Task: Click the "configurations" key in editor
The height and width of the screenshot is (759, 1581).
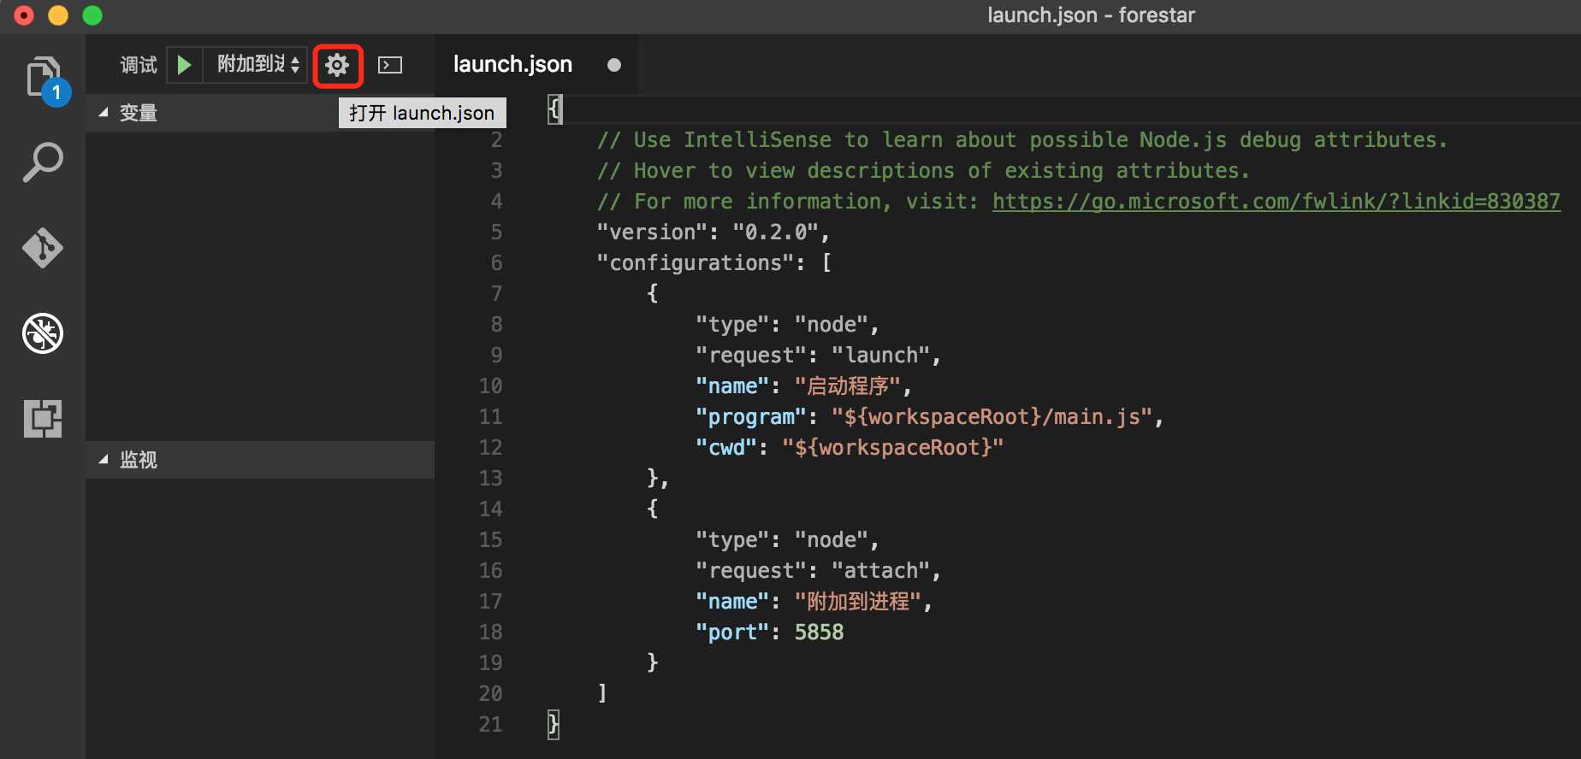Action: [x=696, y=263]
